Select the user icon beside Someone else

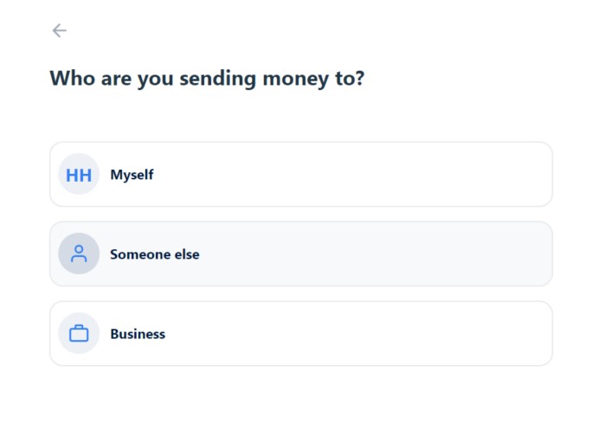79,253
